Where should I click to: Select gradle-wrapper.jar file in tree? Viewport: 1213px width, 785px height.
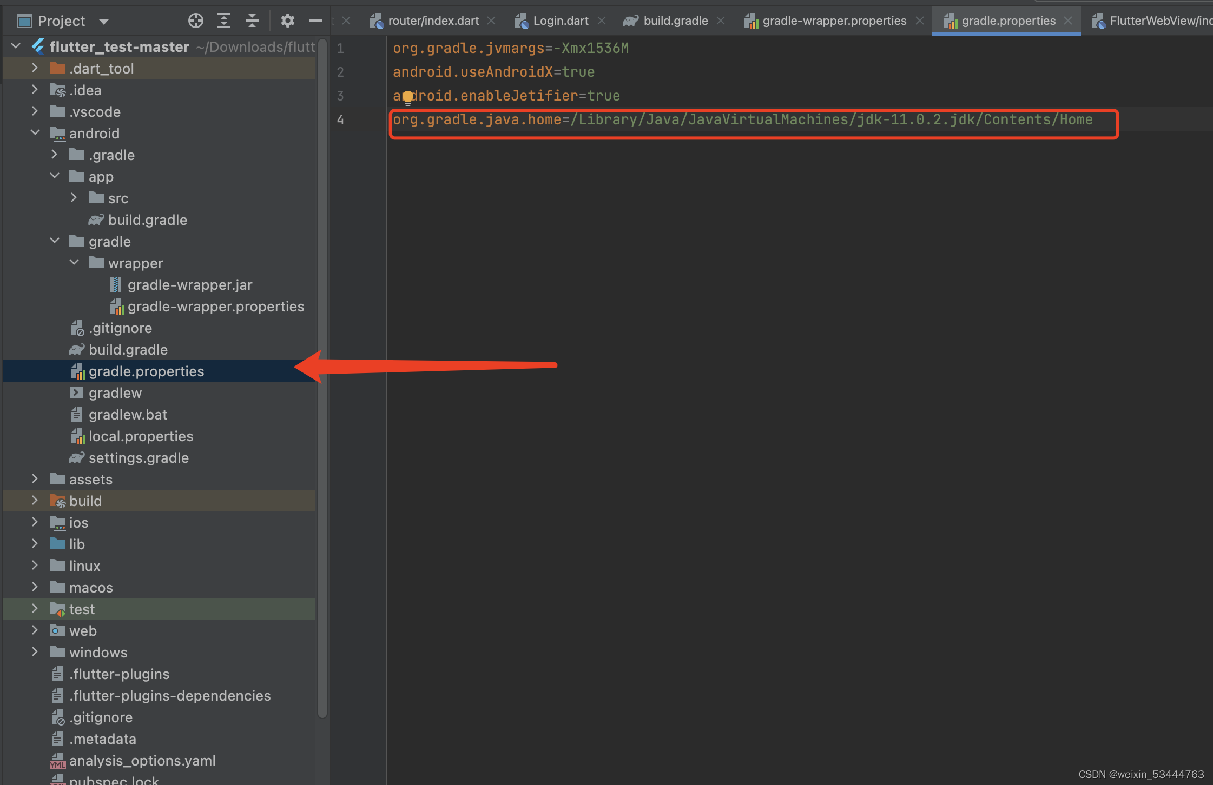tap(189, 285)
